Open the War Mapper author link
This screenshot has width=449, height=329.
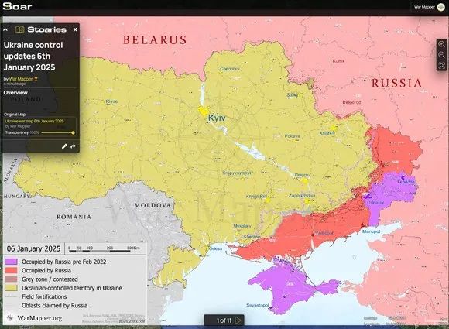coord(21,79)
